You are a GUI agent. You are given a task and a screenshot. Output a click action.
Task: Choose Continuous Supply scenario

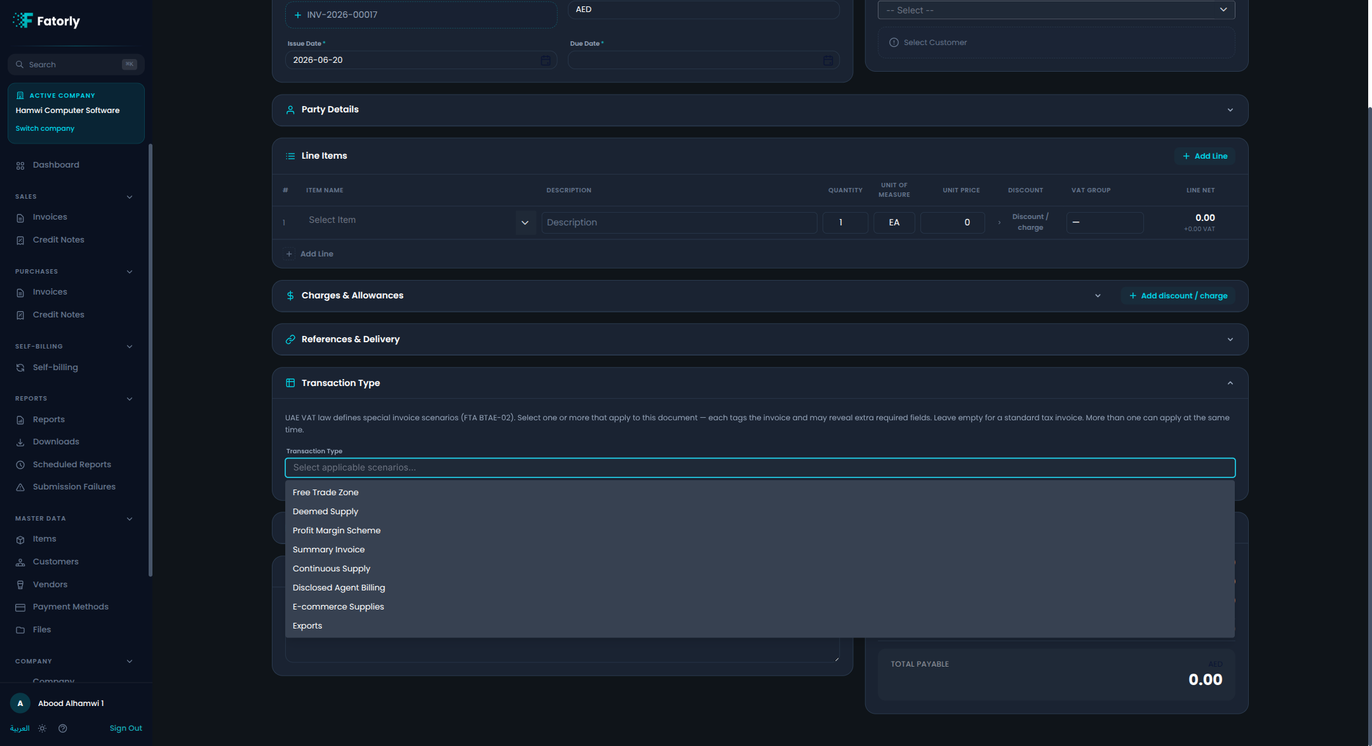coord(760,569)
